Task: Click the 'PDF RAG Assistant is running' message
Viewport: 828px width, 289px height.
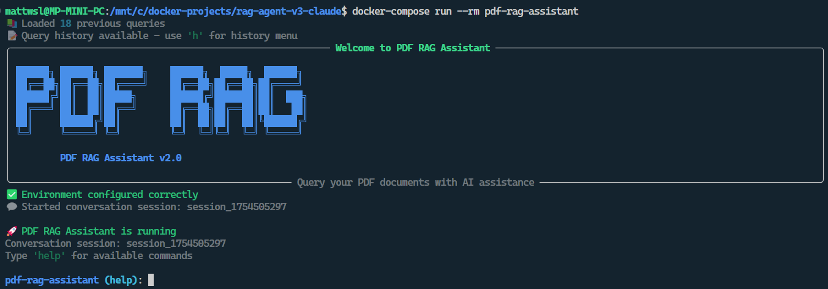Action: point(99,231)
